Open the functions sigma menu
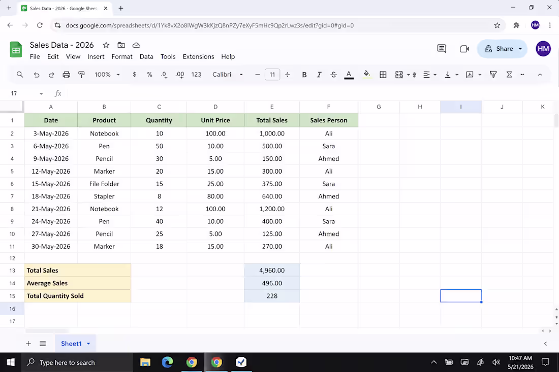Image resolution: width=559 pixels, height=372 pixels. (x=509, y=75)
